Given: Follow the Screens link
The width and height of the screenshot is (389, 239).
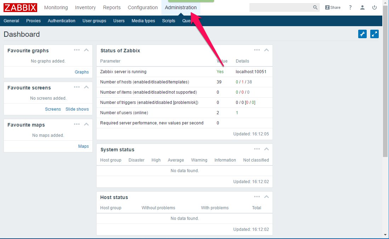Looking at the screenshot, I should pyautogui.click(x=53, y=109).
